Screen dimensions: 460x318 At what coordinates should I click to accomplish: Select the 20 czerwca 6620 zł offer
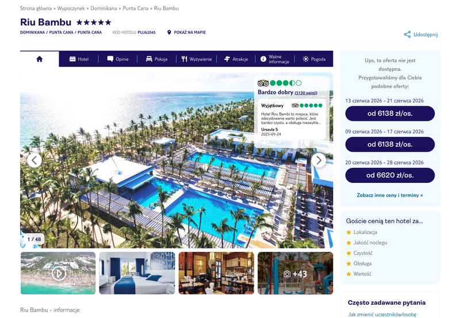click(x=390, y=175)
